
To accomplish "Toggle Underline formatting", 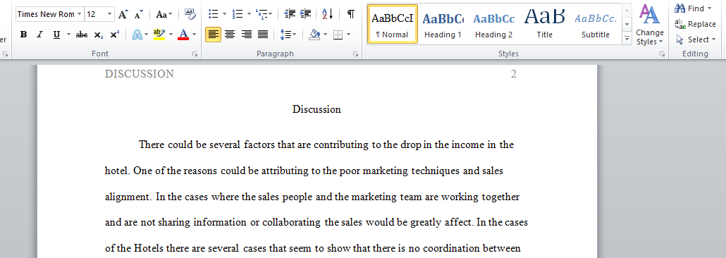I will 56,35.
